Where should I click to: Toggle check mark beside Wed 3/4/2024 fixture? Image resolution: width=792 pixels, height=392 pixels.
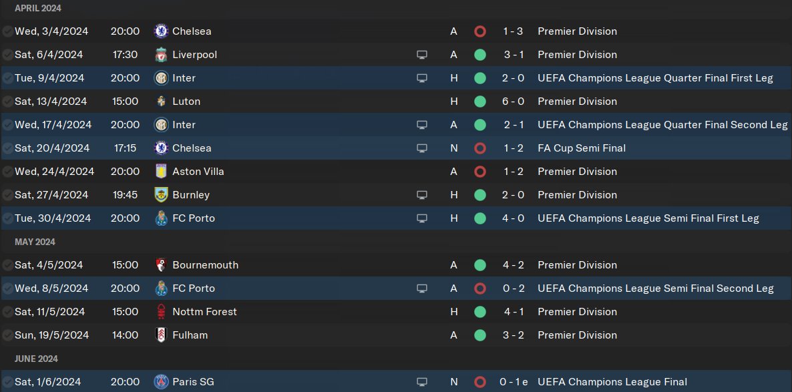point(7,31)
